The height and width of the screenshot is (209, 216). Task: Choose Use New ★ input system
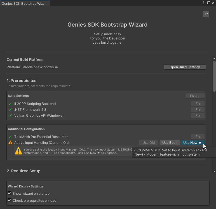coord(192,143)
